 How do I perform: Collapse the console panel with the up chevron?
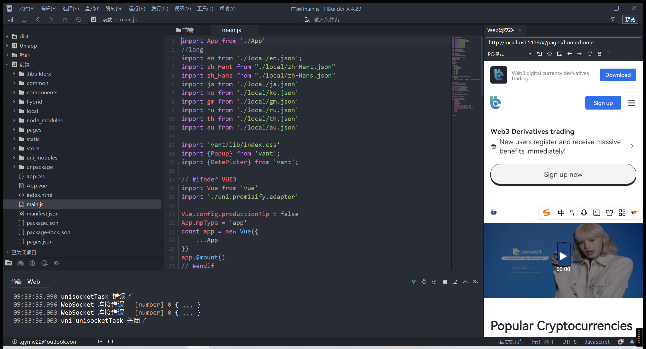click(x=465, y=282)
